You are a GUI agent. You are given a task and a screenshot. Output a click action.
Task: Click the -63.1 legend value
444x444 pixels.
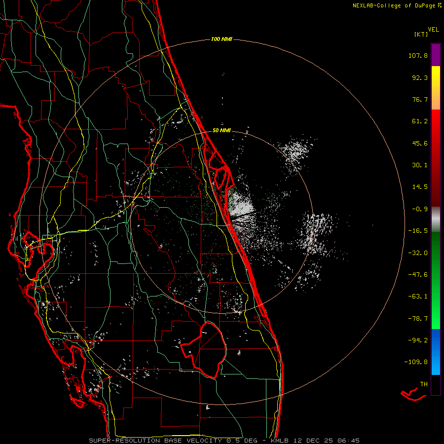point(418,296)
